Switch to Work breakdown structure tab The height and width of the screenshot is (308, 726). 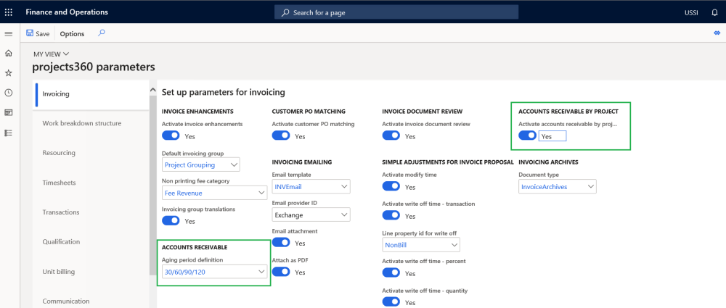(x=82, y=123)
